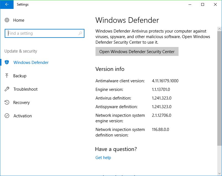Focus the Find a setting search box
Screen dimensions: 222x176
coord(45,33)
